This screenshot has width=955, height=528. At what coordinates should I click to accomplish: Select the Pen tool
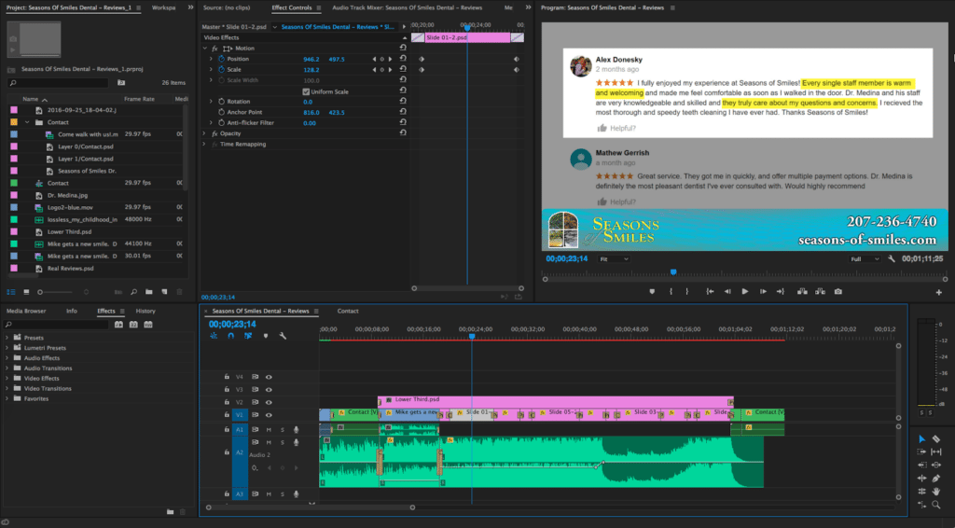pyautogui.click(x=936, y=478)
